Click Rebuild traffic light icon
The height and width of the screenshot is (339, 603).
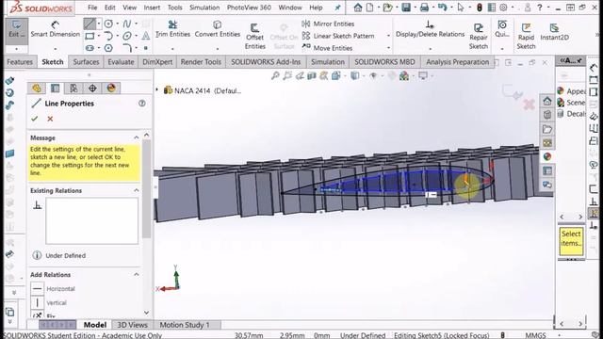pos(480,8)
